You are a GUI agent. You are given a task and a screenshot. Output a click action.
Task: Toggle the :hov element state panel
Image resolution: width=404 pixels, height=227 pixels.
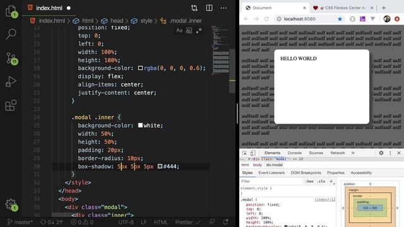tap(309, 182)
